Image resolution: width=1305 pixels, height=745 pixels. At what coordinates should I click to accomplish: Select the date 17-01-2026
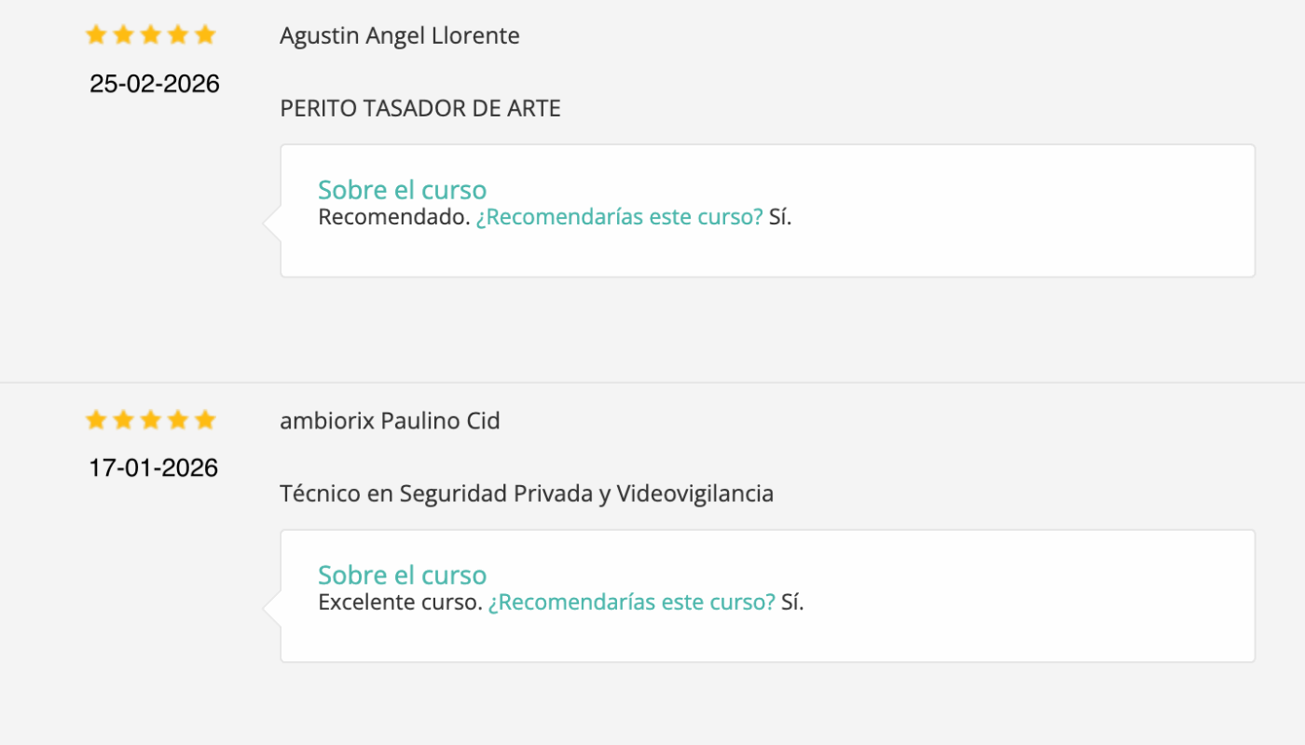pos(153,467)
